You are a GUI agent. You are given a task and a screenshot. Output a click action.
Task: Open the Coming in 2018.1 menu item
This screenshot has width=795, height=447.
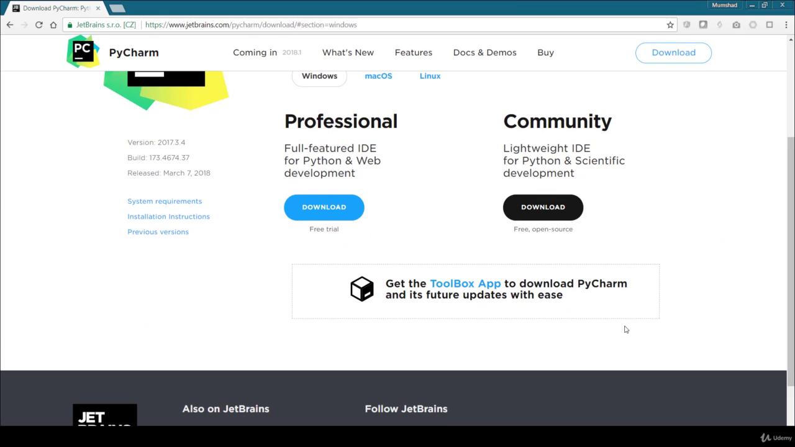point(267,53)
